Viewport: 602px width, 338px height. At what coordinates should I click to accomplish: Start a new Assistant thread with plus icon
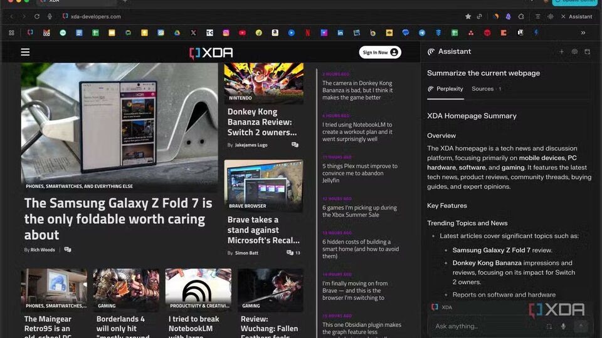(x=561, y=52)
